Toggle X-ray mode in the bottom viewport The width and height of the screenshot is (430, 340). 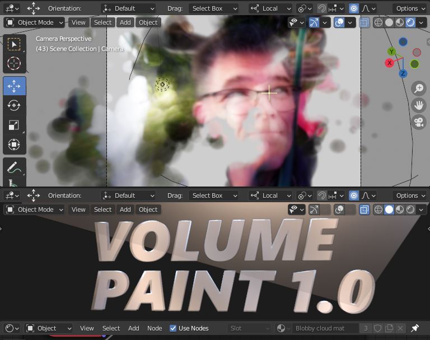[x=364, y=209]
